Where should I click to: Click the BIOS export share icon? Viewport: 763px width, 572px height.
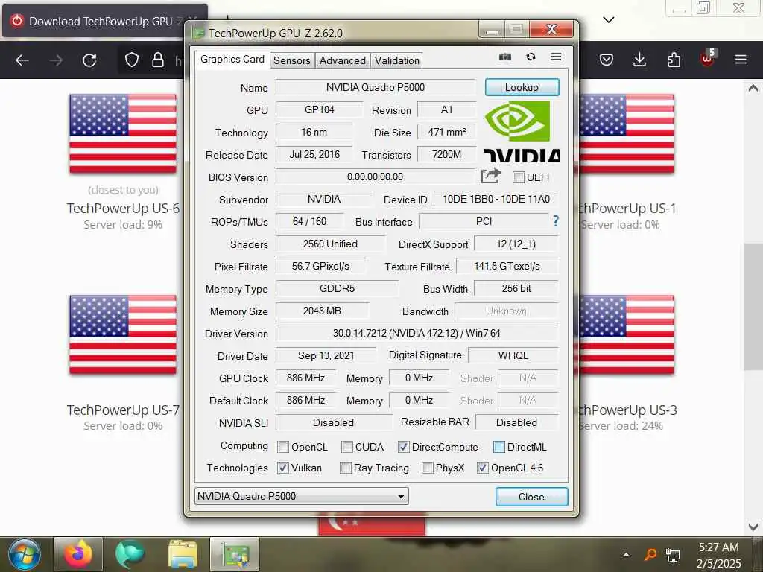tap(490, 176)
